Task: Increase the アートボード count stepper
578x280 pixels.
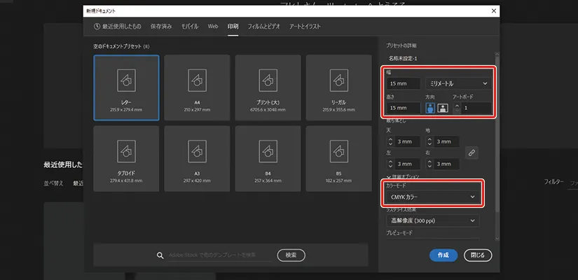Action: coord(457,106)
